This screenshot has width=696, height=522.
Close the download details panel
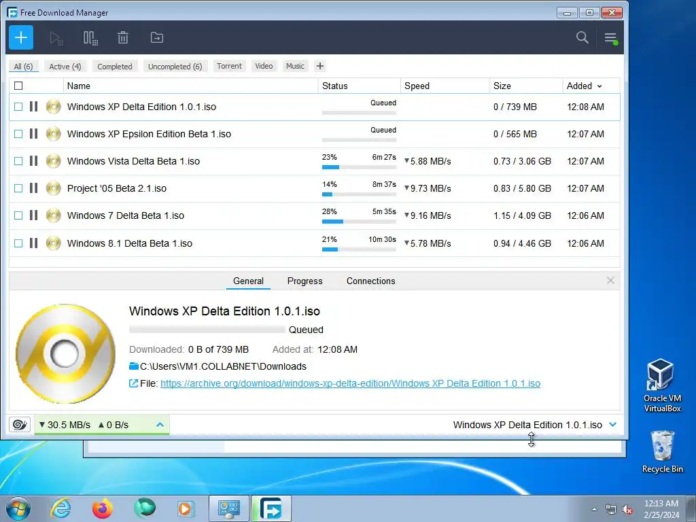click(x=610, y=281)
